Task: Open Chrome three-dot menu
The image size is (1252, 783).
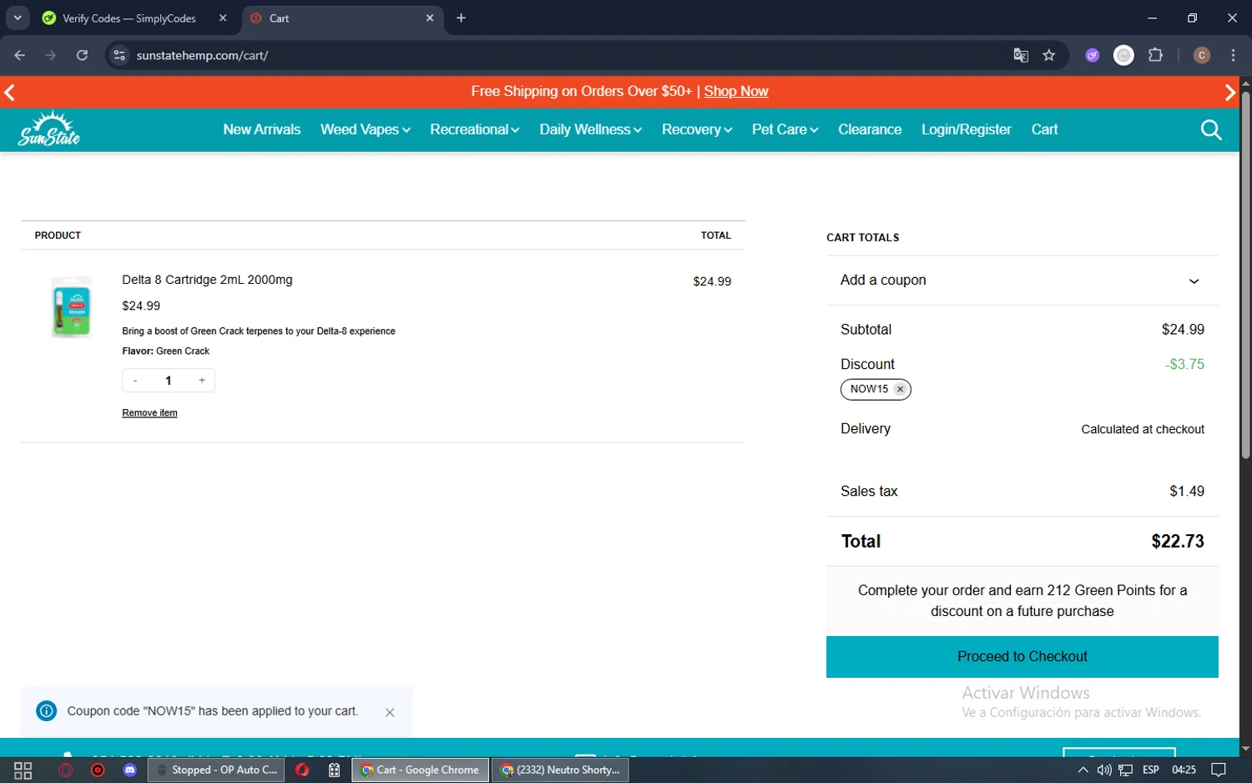Action: (1233, 55)
